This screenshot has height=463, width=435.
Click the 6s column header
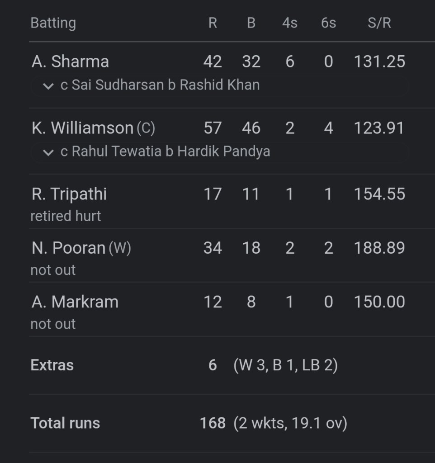click(x=328, y=23)
